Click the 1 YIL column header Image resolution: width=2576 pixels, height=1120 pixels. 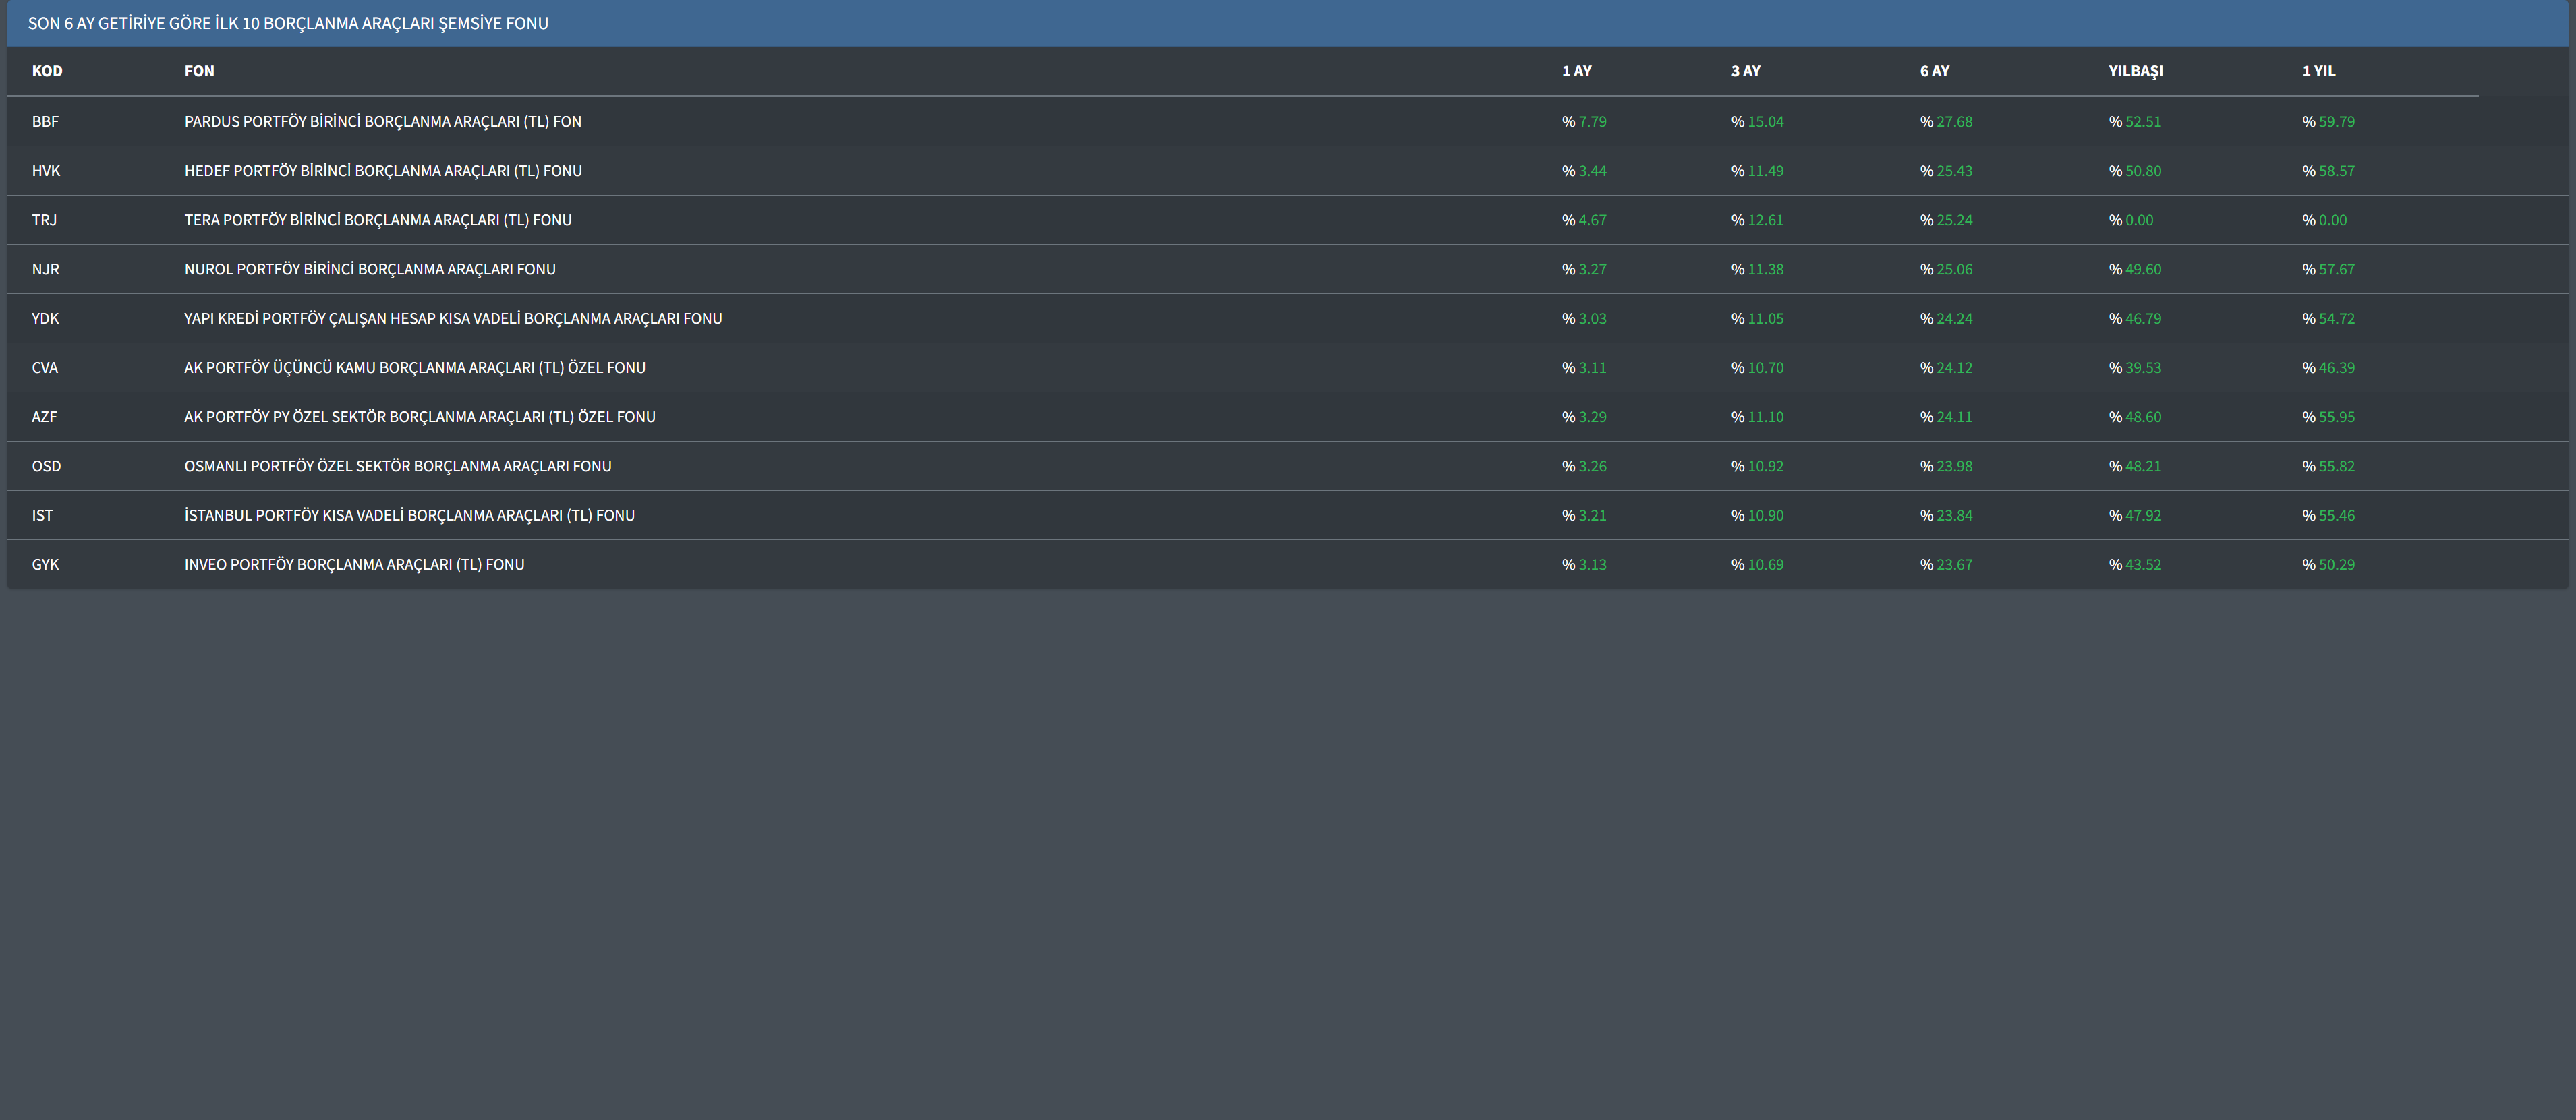coord(2318,71)
